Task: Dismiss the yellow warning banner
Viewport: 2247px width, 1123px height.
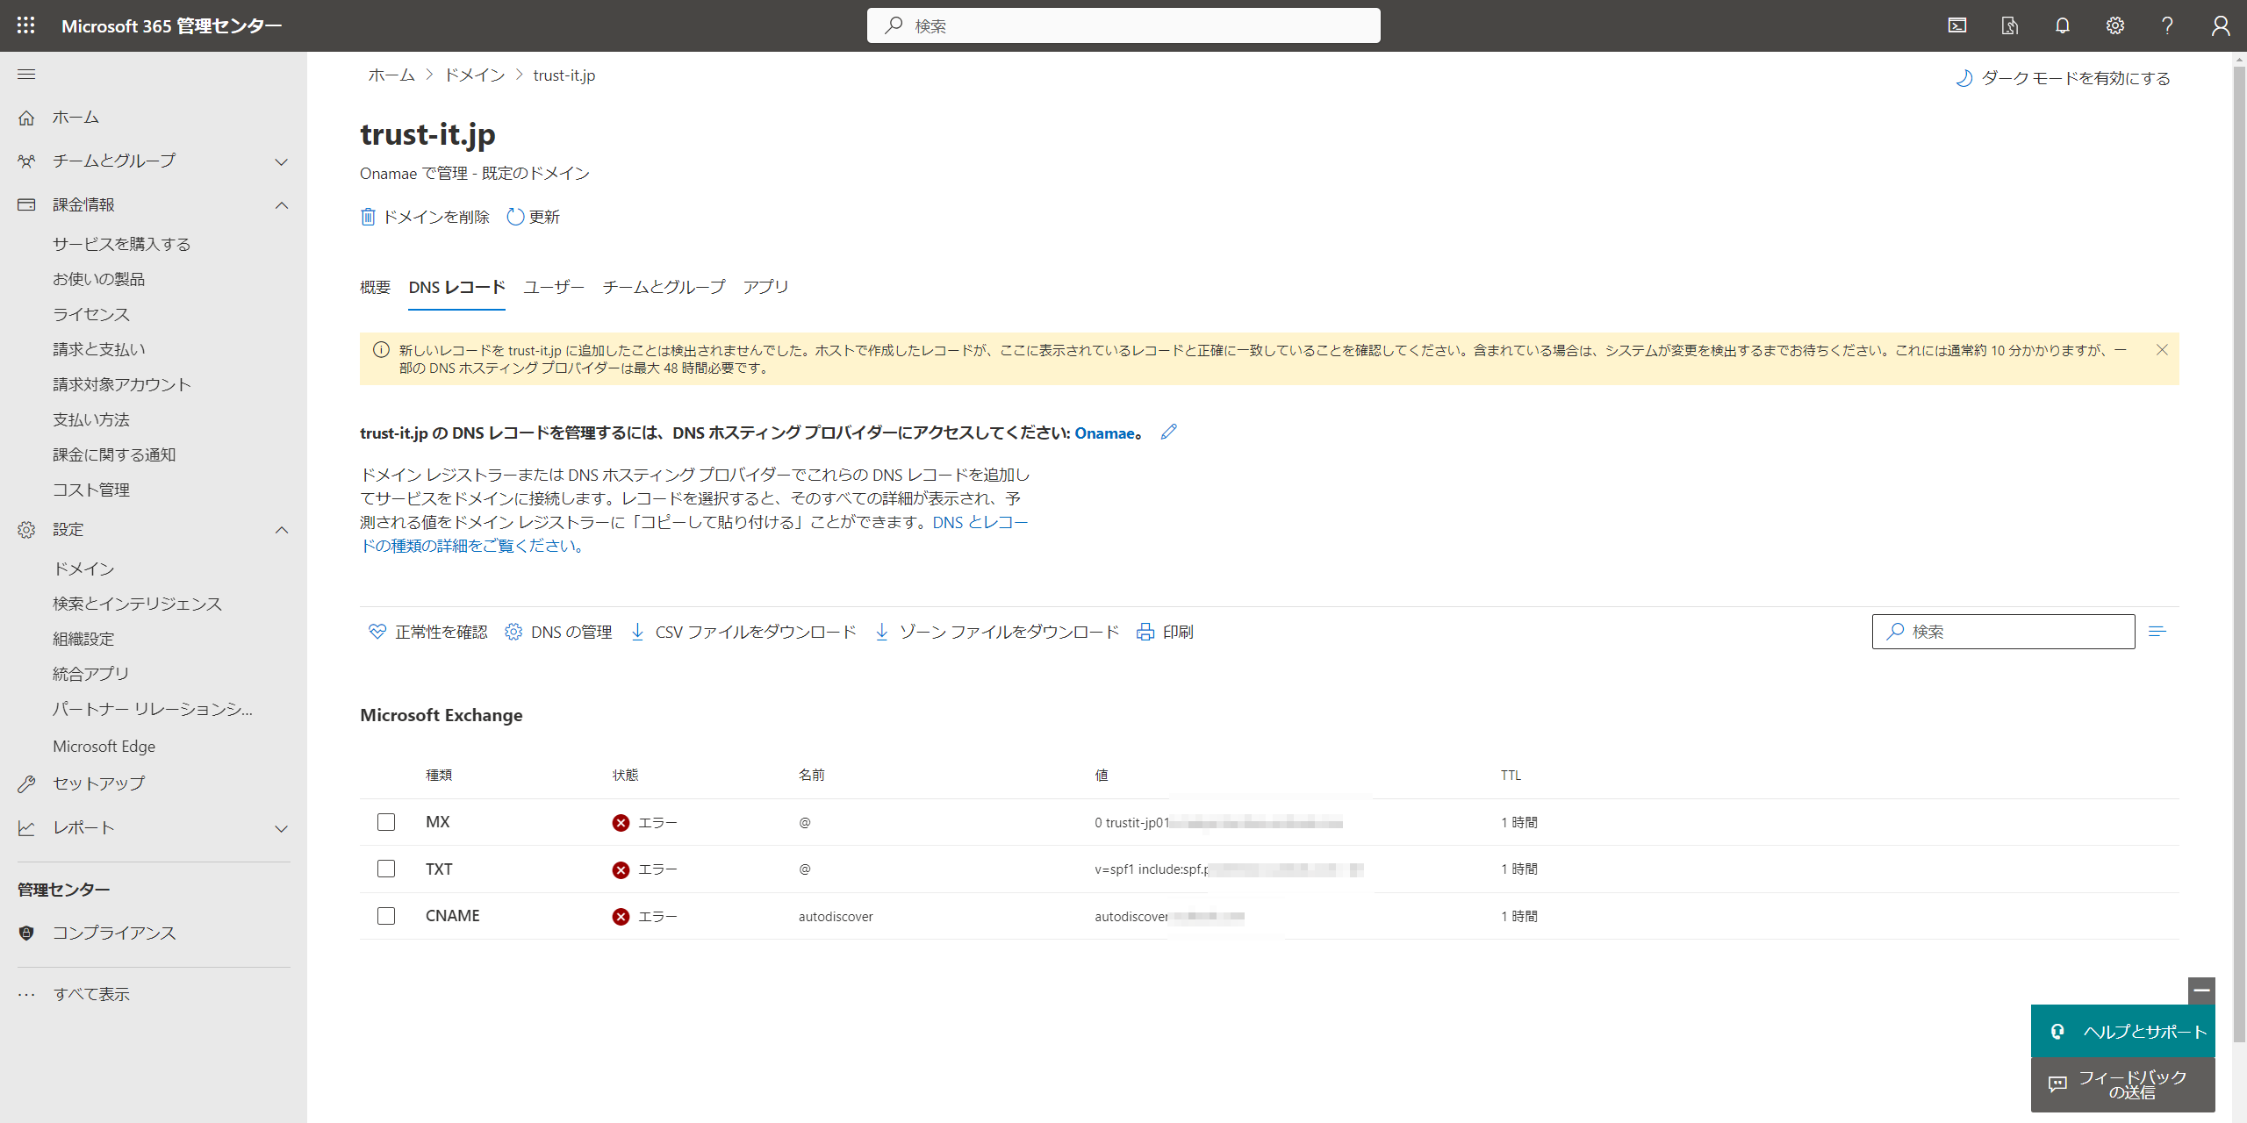Action: tap(2162, 350)
